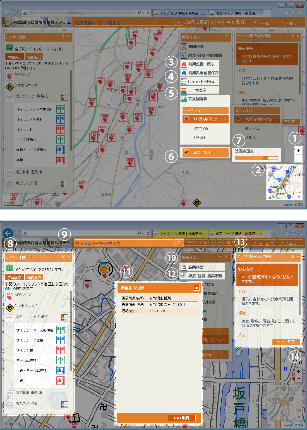Click the テーマ切替 button in the 50 m map window
Screen dimensions: 307x430
coord(286,342)
